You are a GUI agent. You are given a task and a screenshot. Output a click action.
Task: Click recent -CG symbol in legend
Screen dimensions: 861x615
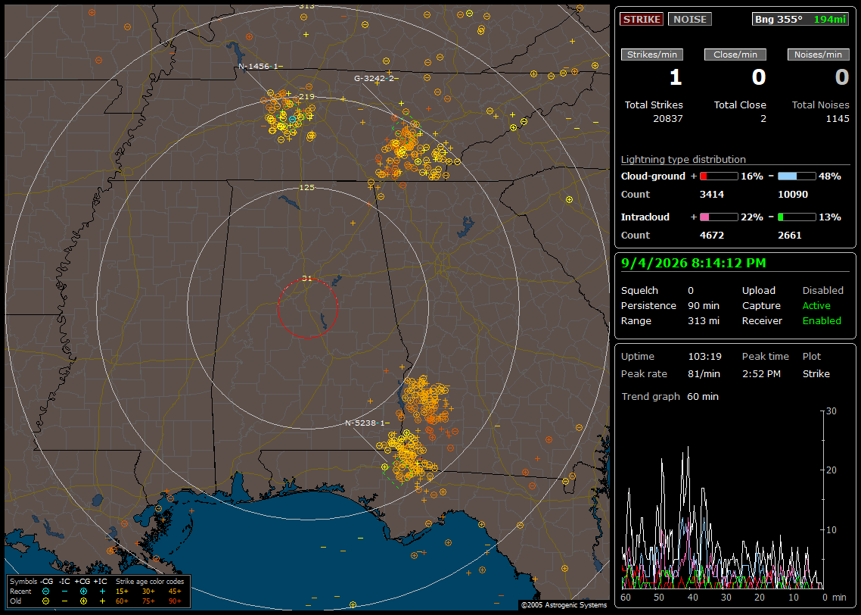45,592
